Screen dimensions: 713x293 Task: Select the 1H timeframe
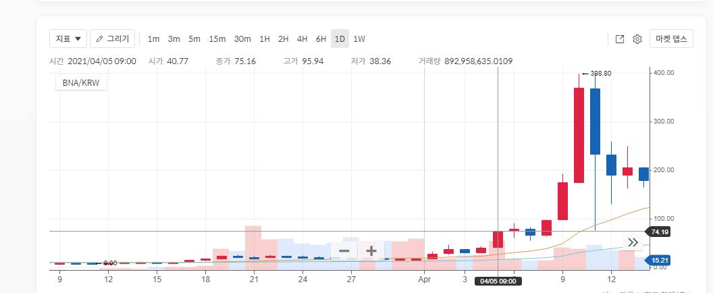(265, 39)
